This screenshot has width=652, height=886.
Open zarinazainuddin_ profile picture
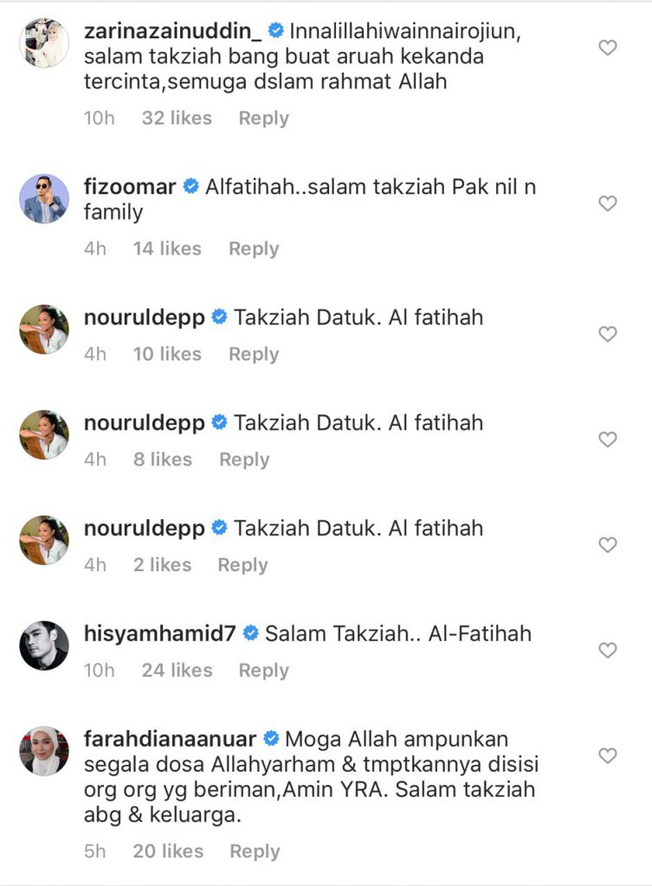pyautogui.click(x=44, y=43)
